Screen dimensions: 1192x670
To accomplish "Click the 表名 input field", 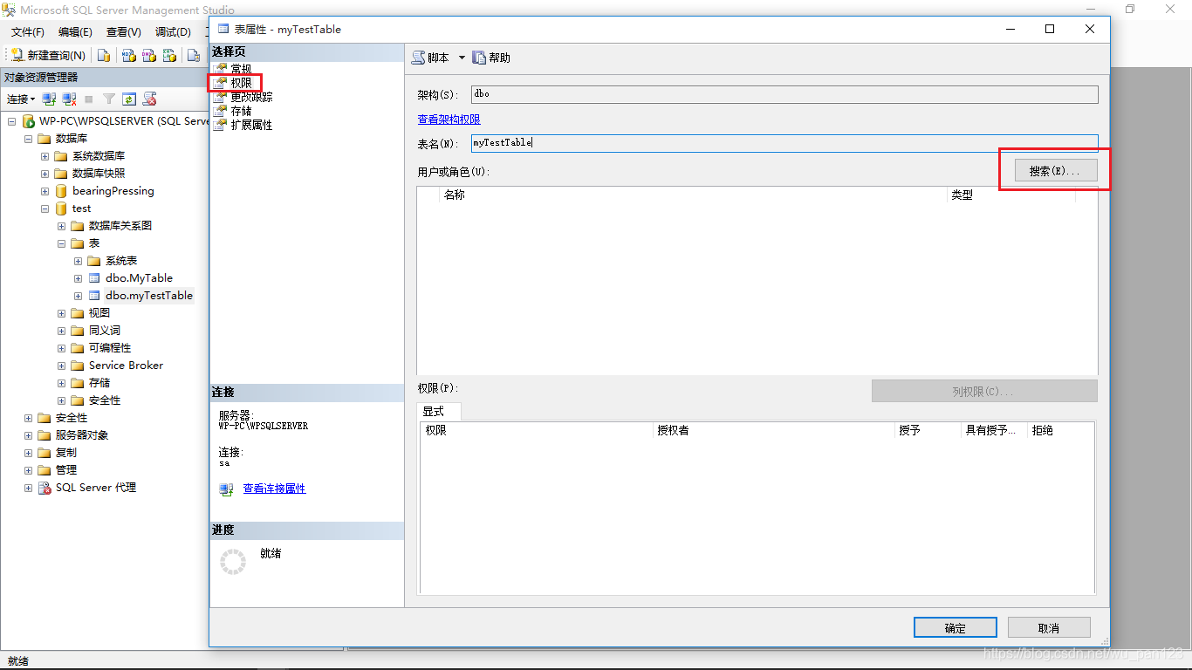I will [x=784, y=143].
